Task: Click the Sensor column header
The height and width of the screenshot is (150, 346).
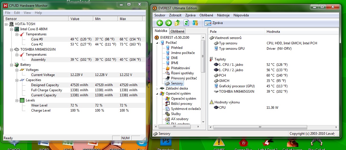Action: [x=36, y=19]
